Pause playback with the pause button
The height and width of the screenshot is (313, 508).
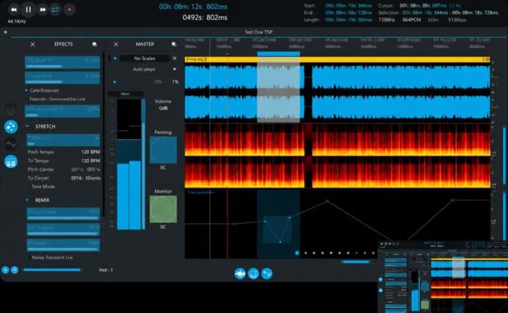[28, 10]
